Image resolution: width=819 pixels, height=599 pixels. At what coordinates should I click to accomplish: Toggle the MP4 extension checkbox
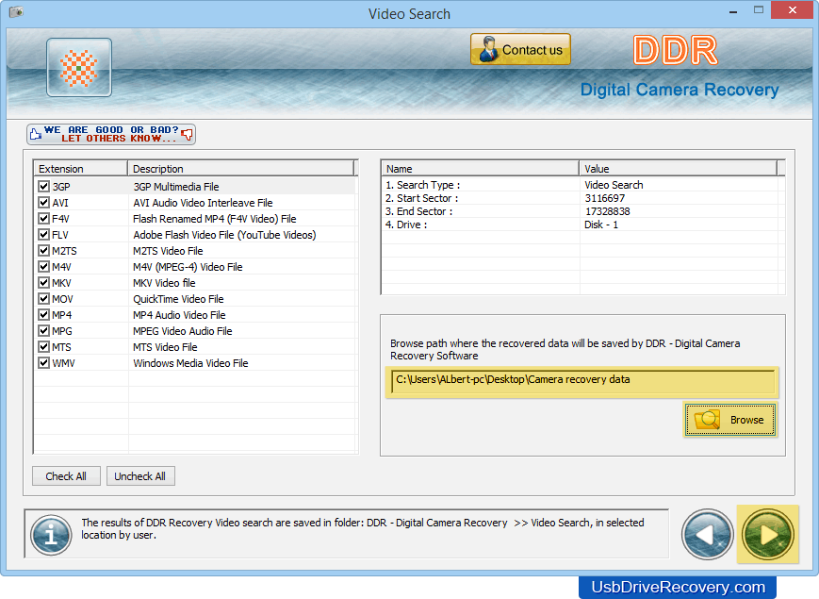[x=44, y=315]
